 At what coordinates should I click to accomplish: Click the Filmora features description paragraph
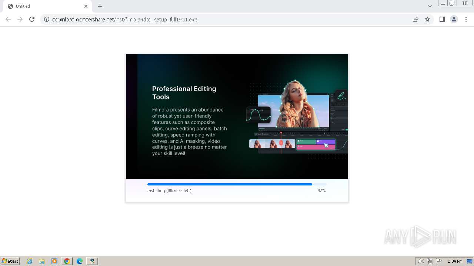190,132
